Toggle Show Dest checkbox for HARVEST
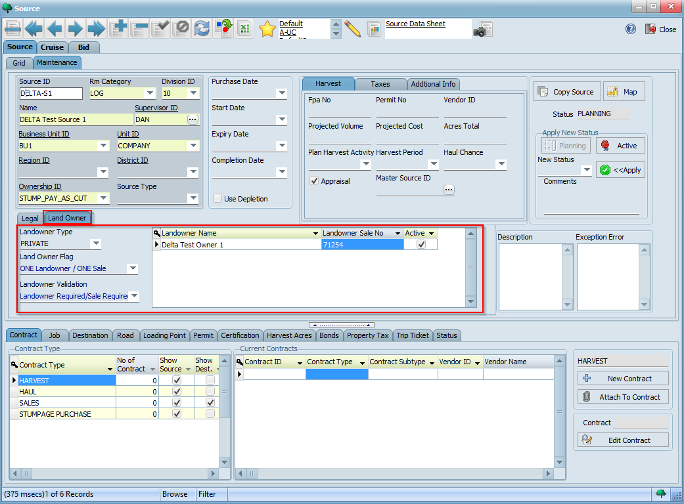 [x=210, y=380]
